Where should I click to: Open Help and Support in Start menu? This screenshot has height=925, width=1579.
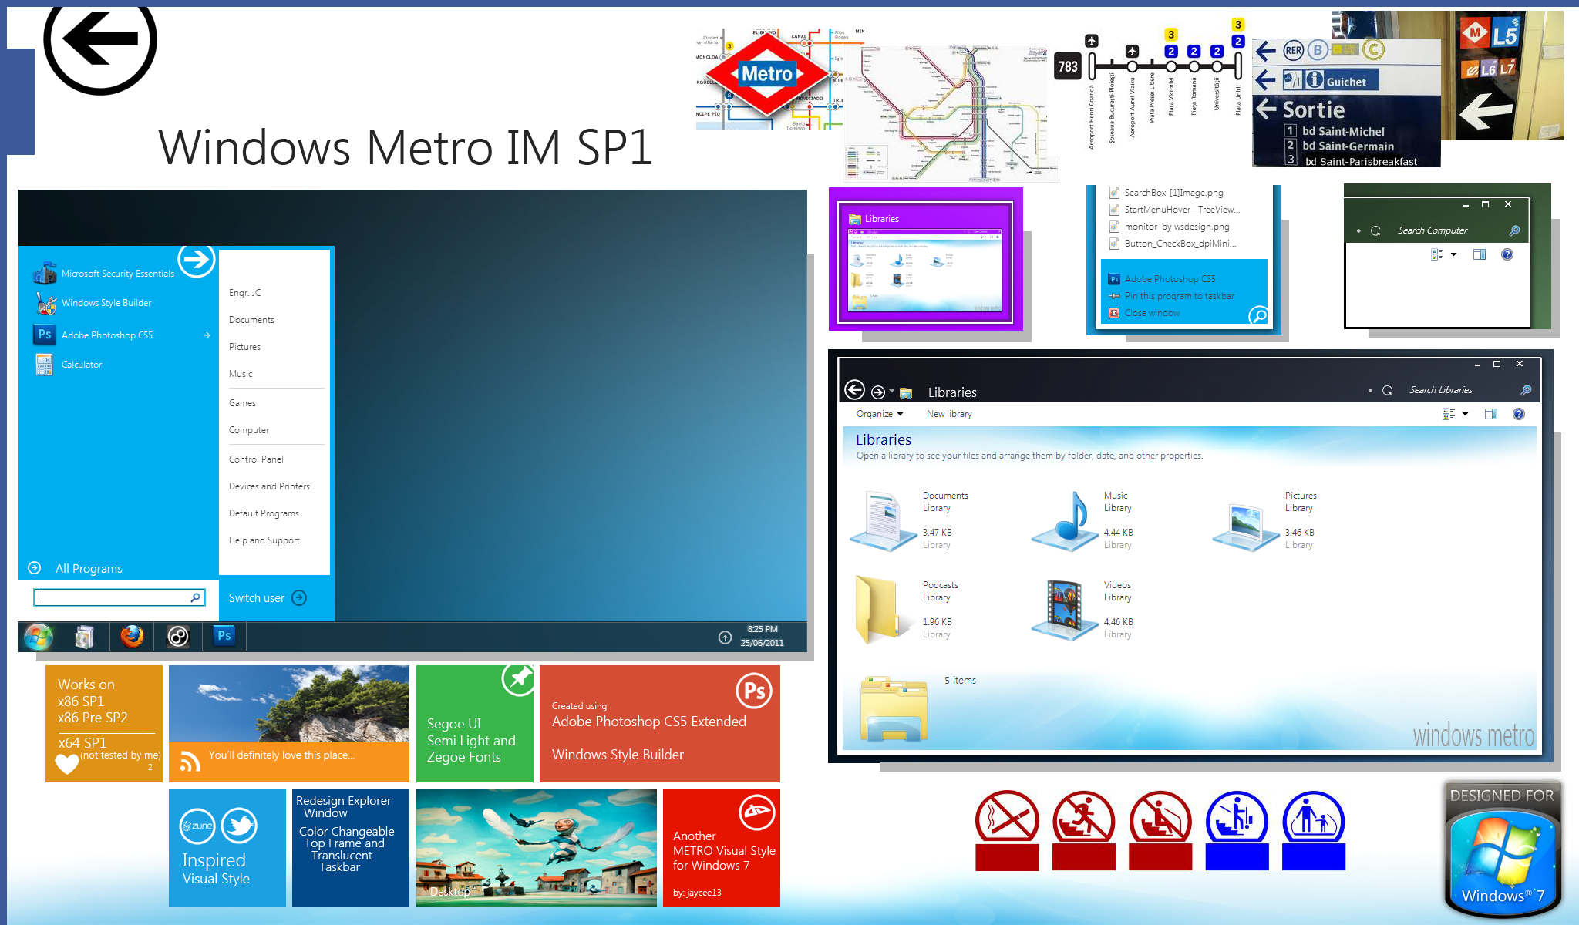pos(264,540)
